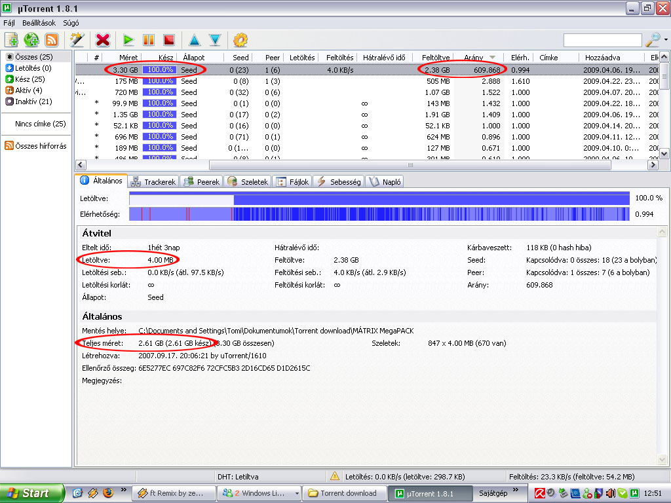Select the 720 MB torrent row

coord(367,92)
